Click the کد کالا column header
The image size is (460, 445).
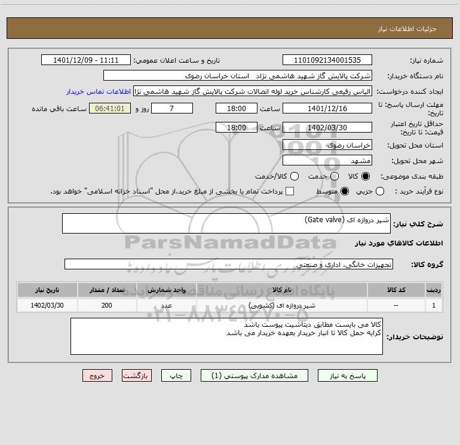pos(396,290)
